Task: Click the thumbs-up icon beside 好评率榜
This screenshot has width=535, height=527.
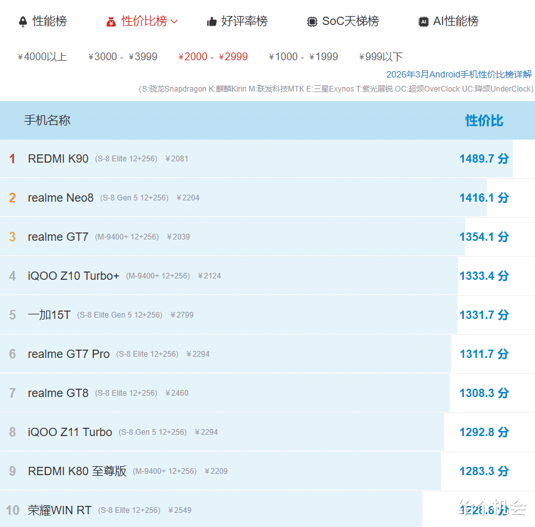Action: [x=212, y=22]
